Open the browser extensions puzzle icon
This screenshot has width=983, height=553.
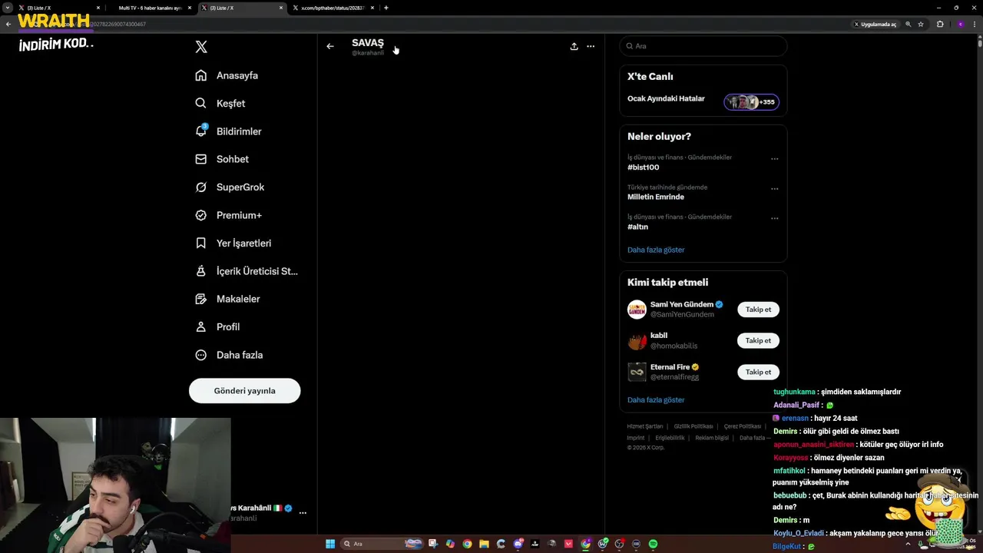[940, 24]
